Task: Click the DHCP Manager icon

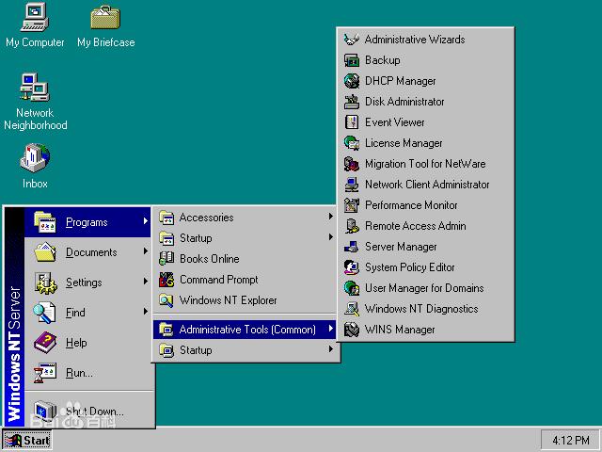Action: [x=351, y=81]
